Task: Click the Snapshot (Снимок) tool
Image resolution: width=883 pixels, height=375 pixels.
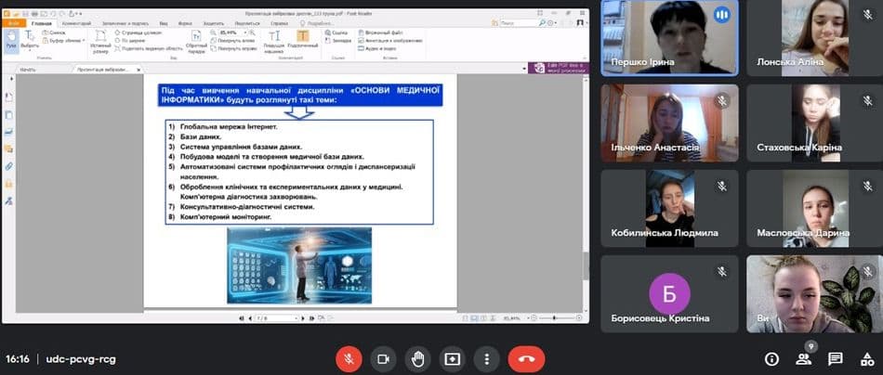Action: pyautogui.click(x=54, y=32)
